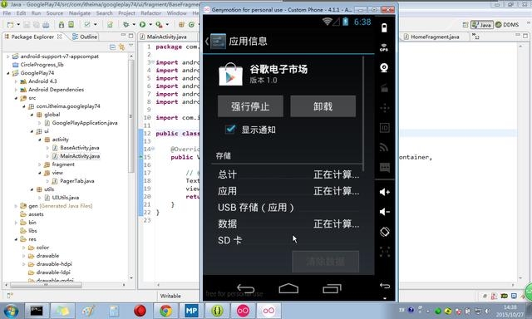Click Genymotion sidebar back arrow icon

click(x=385, y=286)
